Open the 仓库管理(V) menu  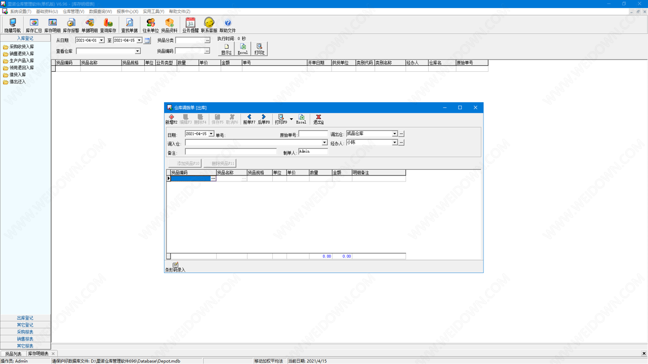pos(73,11)
